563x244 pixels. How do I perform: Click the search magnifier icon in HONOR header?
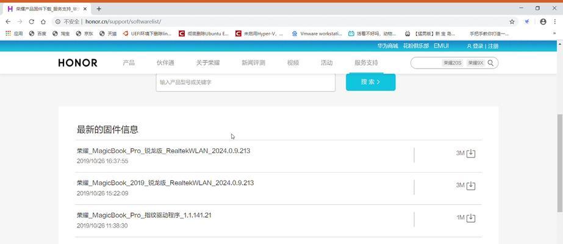coord(490,63)
